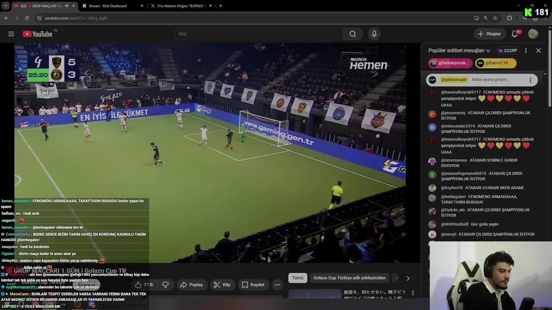Close the live chat panel
The width and height of the screenshot is (552, 310).
click(x=538, y=50)
